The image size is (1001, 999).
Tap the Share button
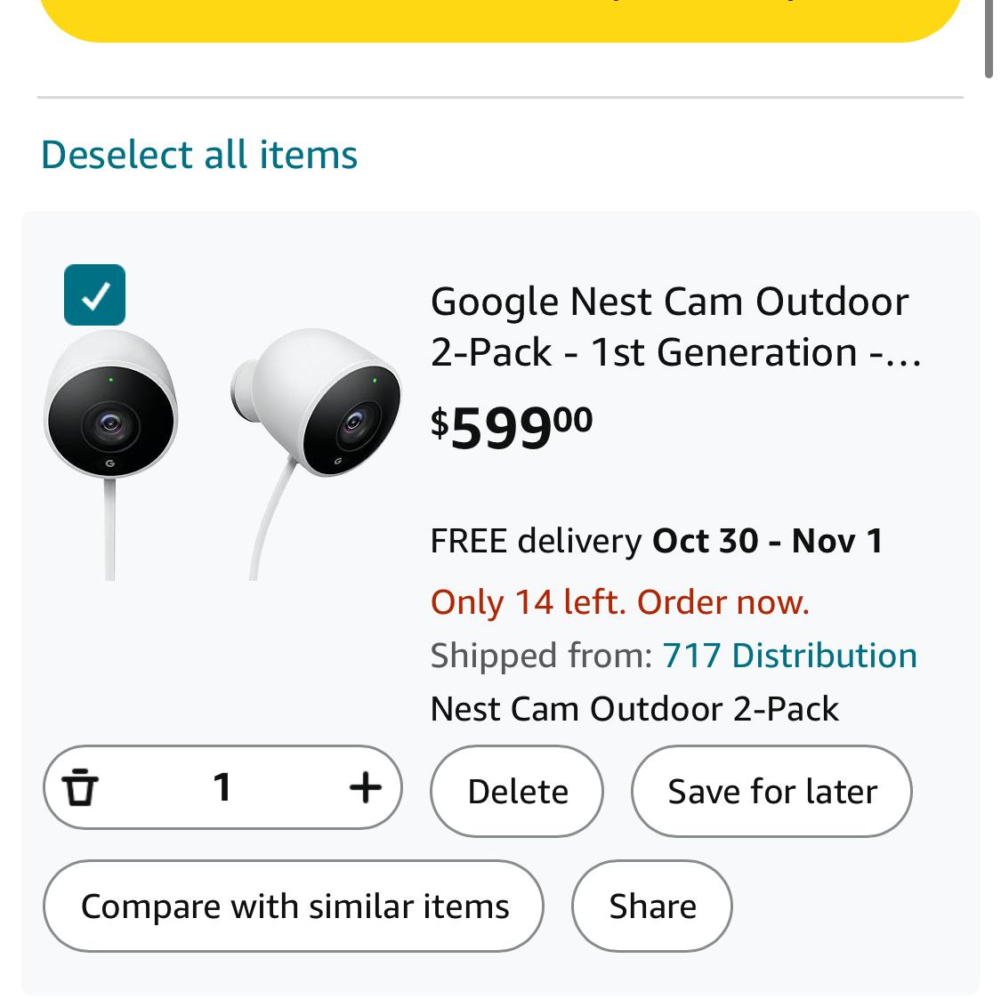click(x=652, y=906)
